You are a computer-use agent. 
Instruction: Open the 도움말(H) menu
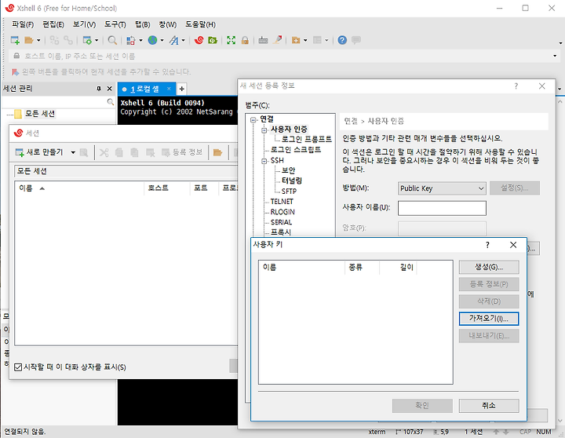point(200,24)
